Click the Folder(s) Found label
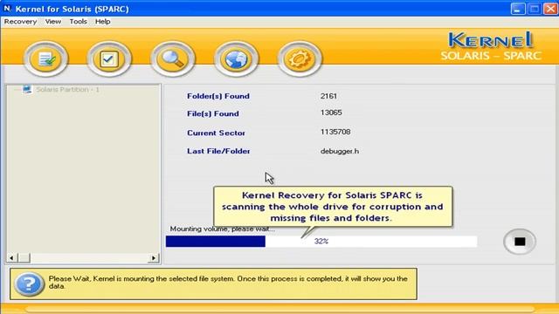The image size is (559, 314). (218, 96)
